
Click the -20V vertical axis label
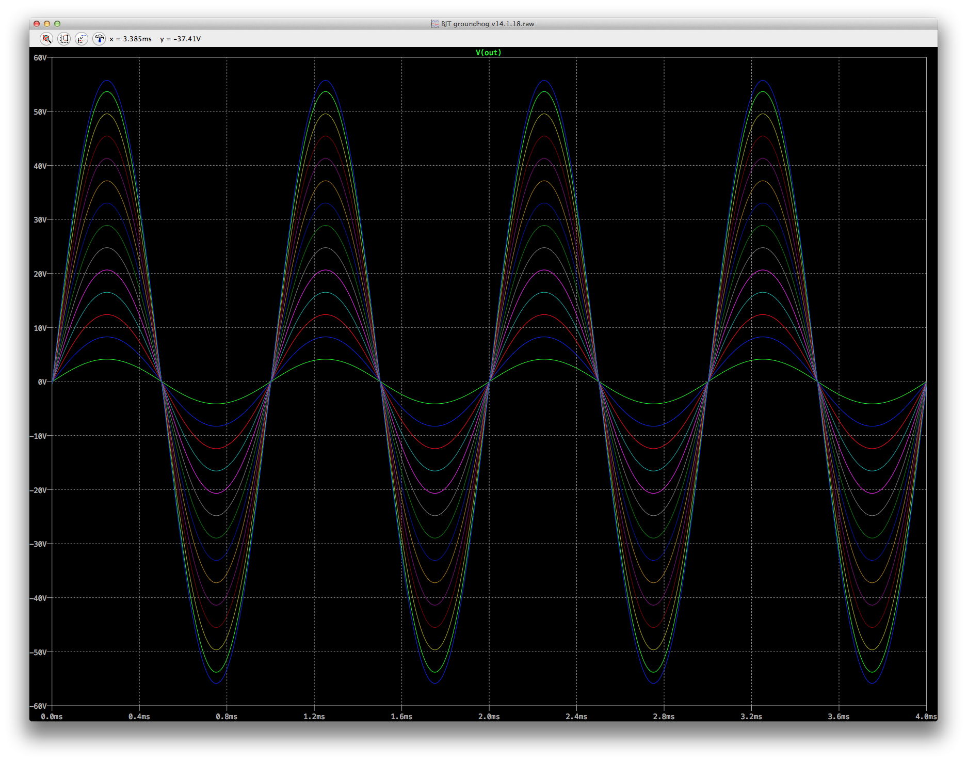(x=38, y=490)
